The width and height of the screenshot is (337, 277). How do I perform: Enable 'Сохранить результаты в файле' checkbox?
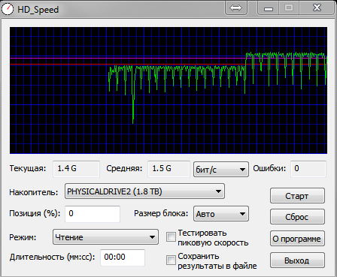(x=171, y=260)
